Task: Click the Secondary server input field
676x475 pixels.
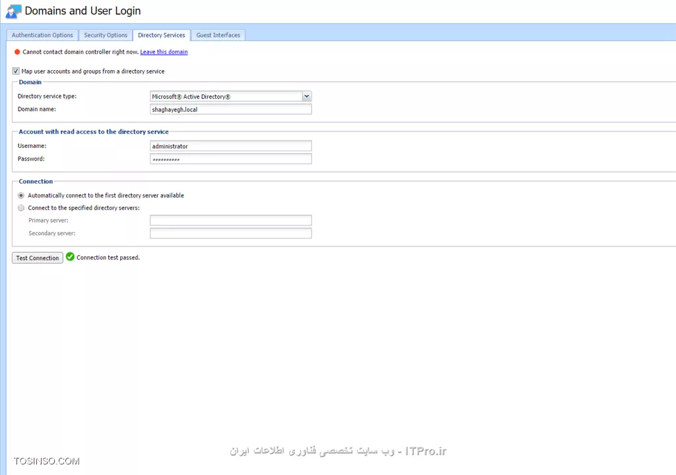Action: click(230, 233)
